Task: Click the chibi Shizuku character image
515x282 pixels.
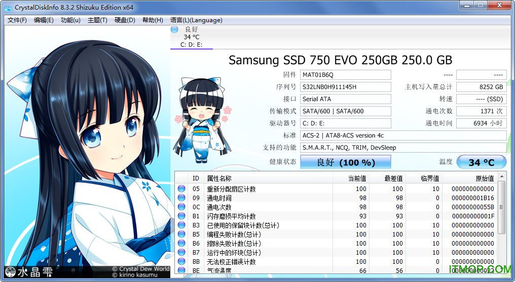Action: pos(203,120)
